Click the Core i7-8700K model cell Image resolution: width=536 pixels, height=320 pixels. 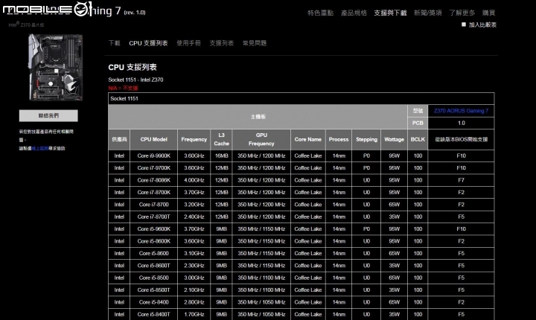[154, 193]
